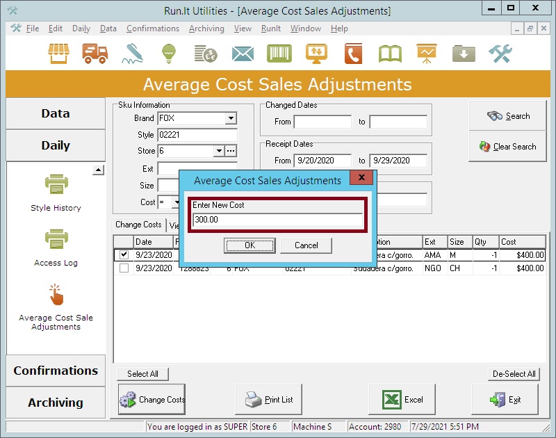Click the sidebar scroll up arrow
This screenshot has width=556, height=438.
pyautogui.click(x=98, y=170)
